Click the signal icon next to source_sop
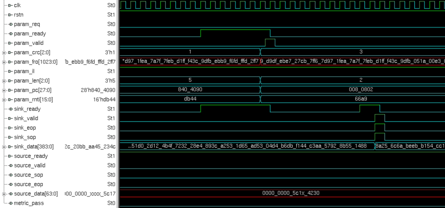Screen dimensions: 445x208 pyautogui.click(x=11, y=175)
